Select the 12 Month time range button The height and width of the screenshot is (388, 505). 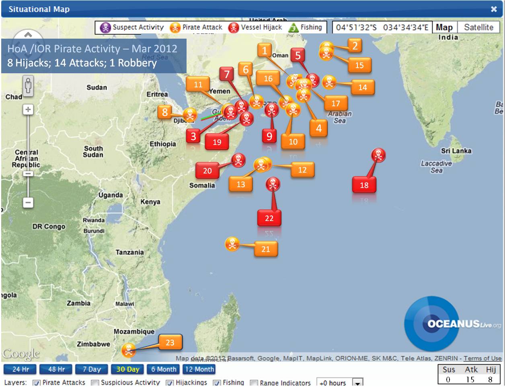(x=199, y=369)
